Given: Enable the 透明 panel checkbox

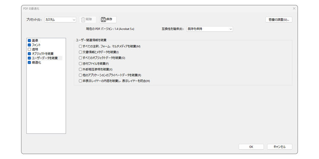Looking at the screenshot, I should 29,49.
